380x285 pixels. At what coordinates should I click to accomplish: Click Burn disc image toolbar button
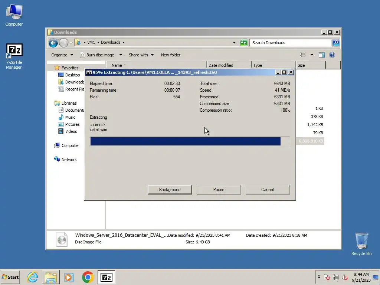(x=97, y=55)
